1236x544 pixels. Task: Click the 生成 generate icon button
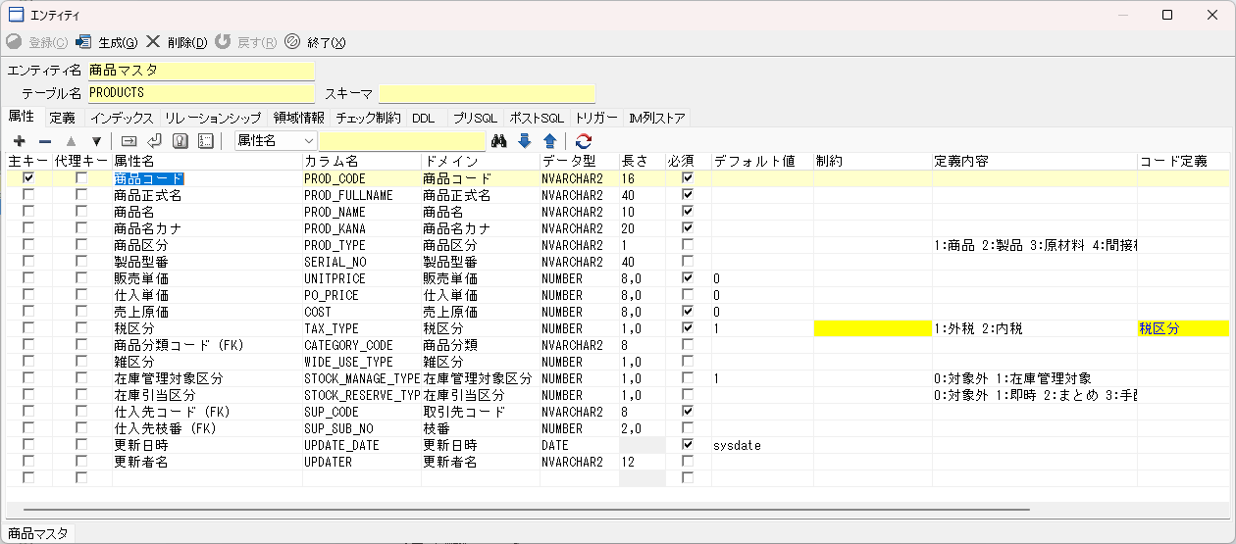[x=107, y=42]
